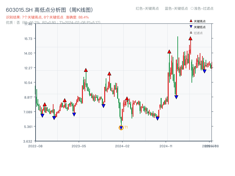Click the 准确度 88.4% accuracy text

point(77,17)
